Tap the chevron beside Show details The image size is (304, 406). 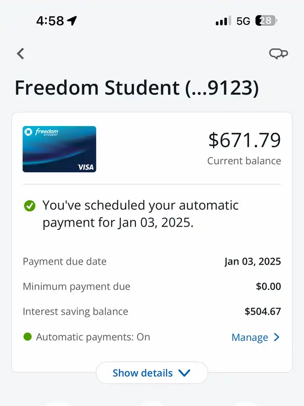point(184,373)
